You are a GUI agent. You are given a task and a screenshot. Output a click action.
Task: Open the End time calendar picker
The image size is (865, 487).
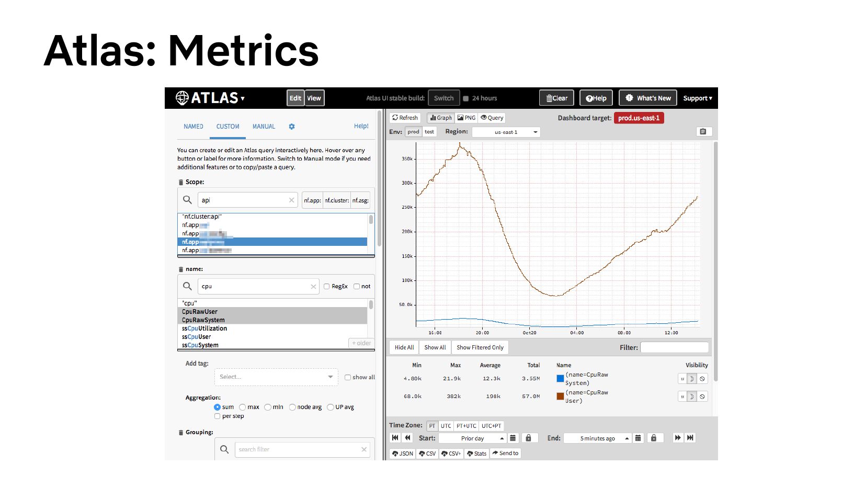click(638, 438)
